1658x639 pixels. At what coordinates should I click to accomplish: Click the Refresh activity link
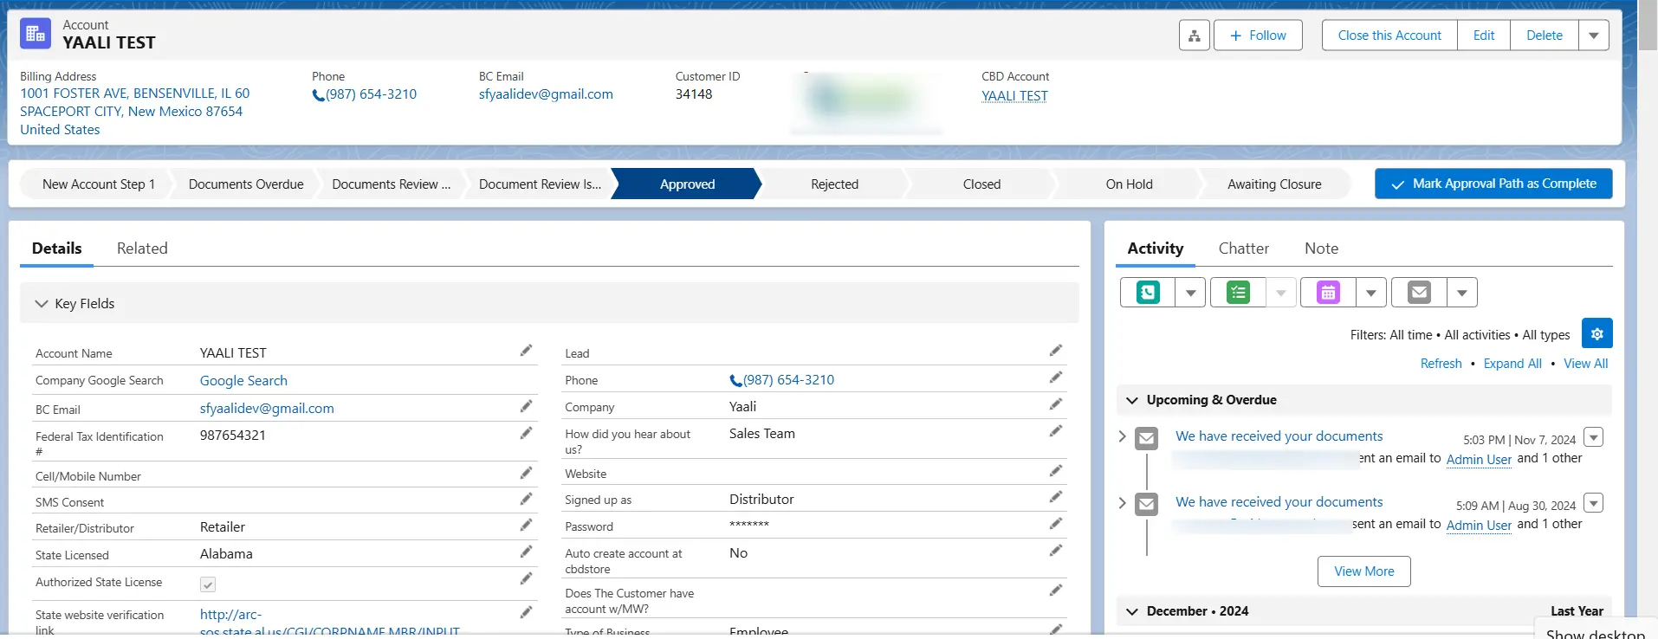[x=1441, y=364]
